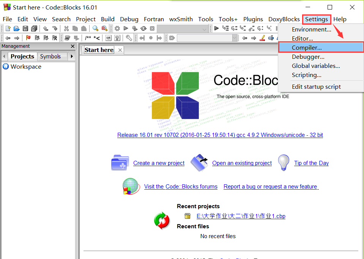The height and width of the screenshot is (259, 364).
Task: Close the Management panel
Action: pyautogui.click(x=72, y=46)
